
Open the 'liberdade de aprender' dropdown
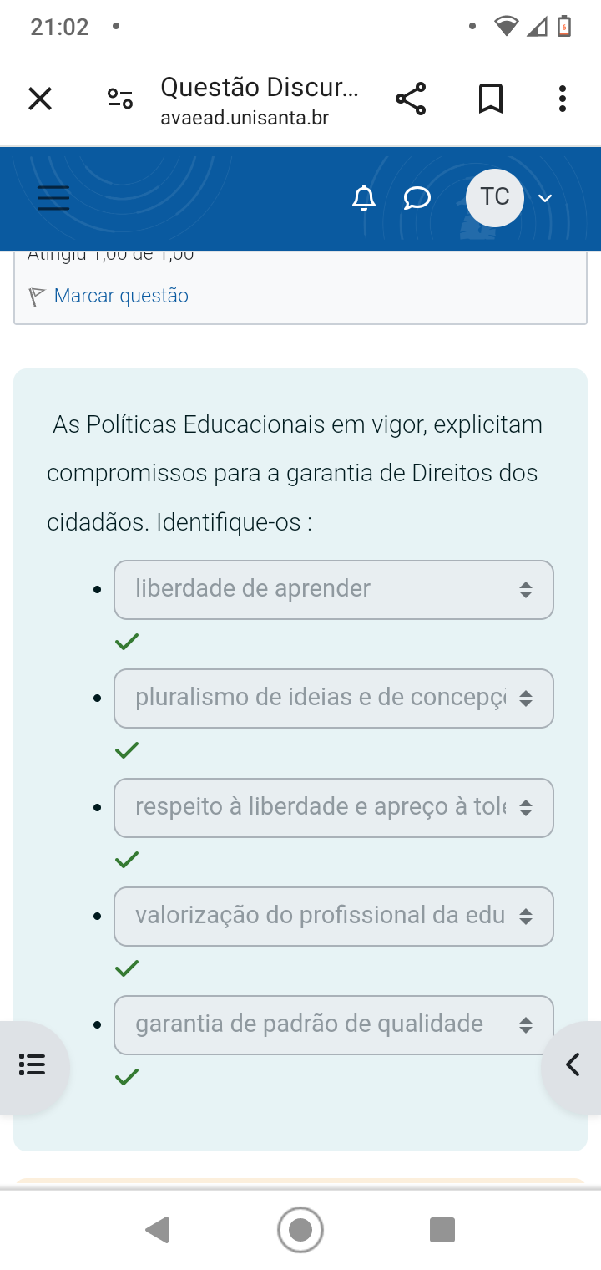point(334,590)
